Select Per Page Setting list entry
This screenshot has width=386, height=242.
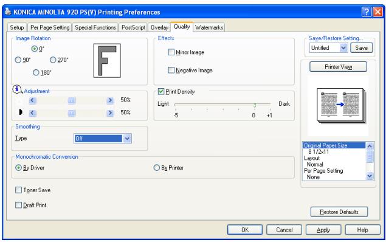click(323, 171)
